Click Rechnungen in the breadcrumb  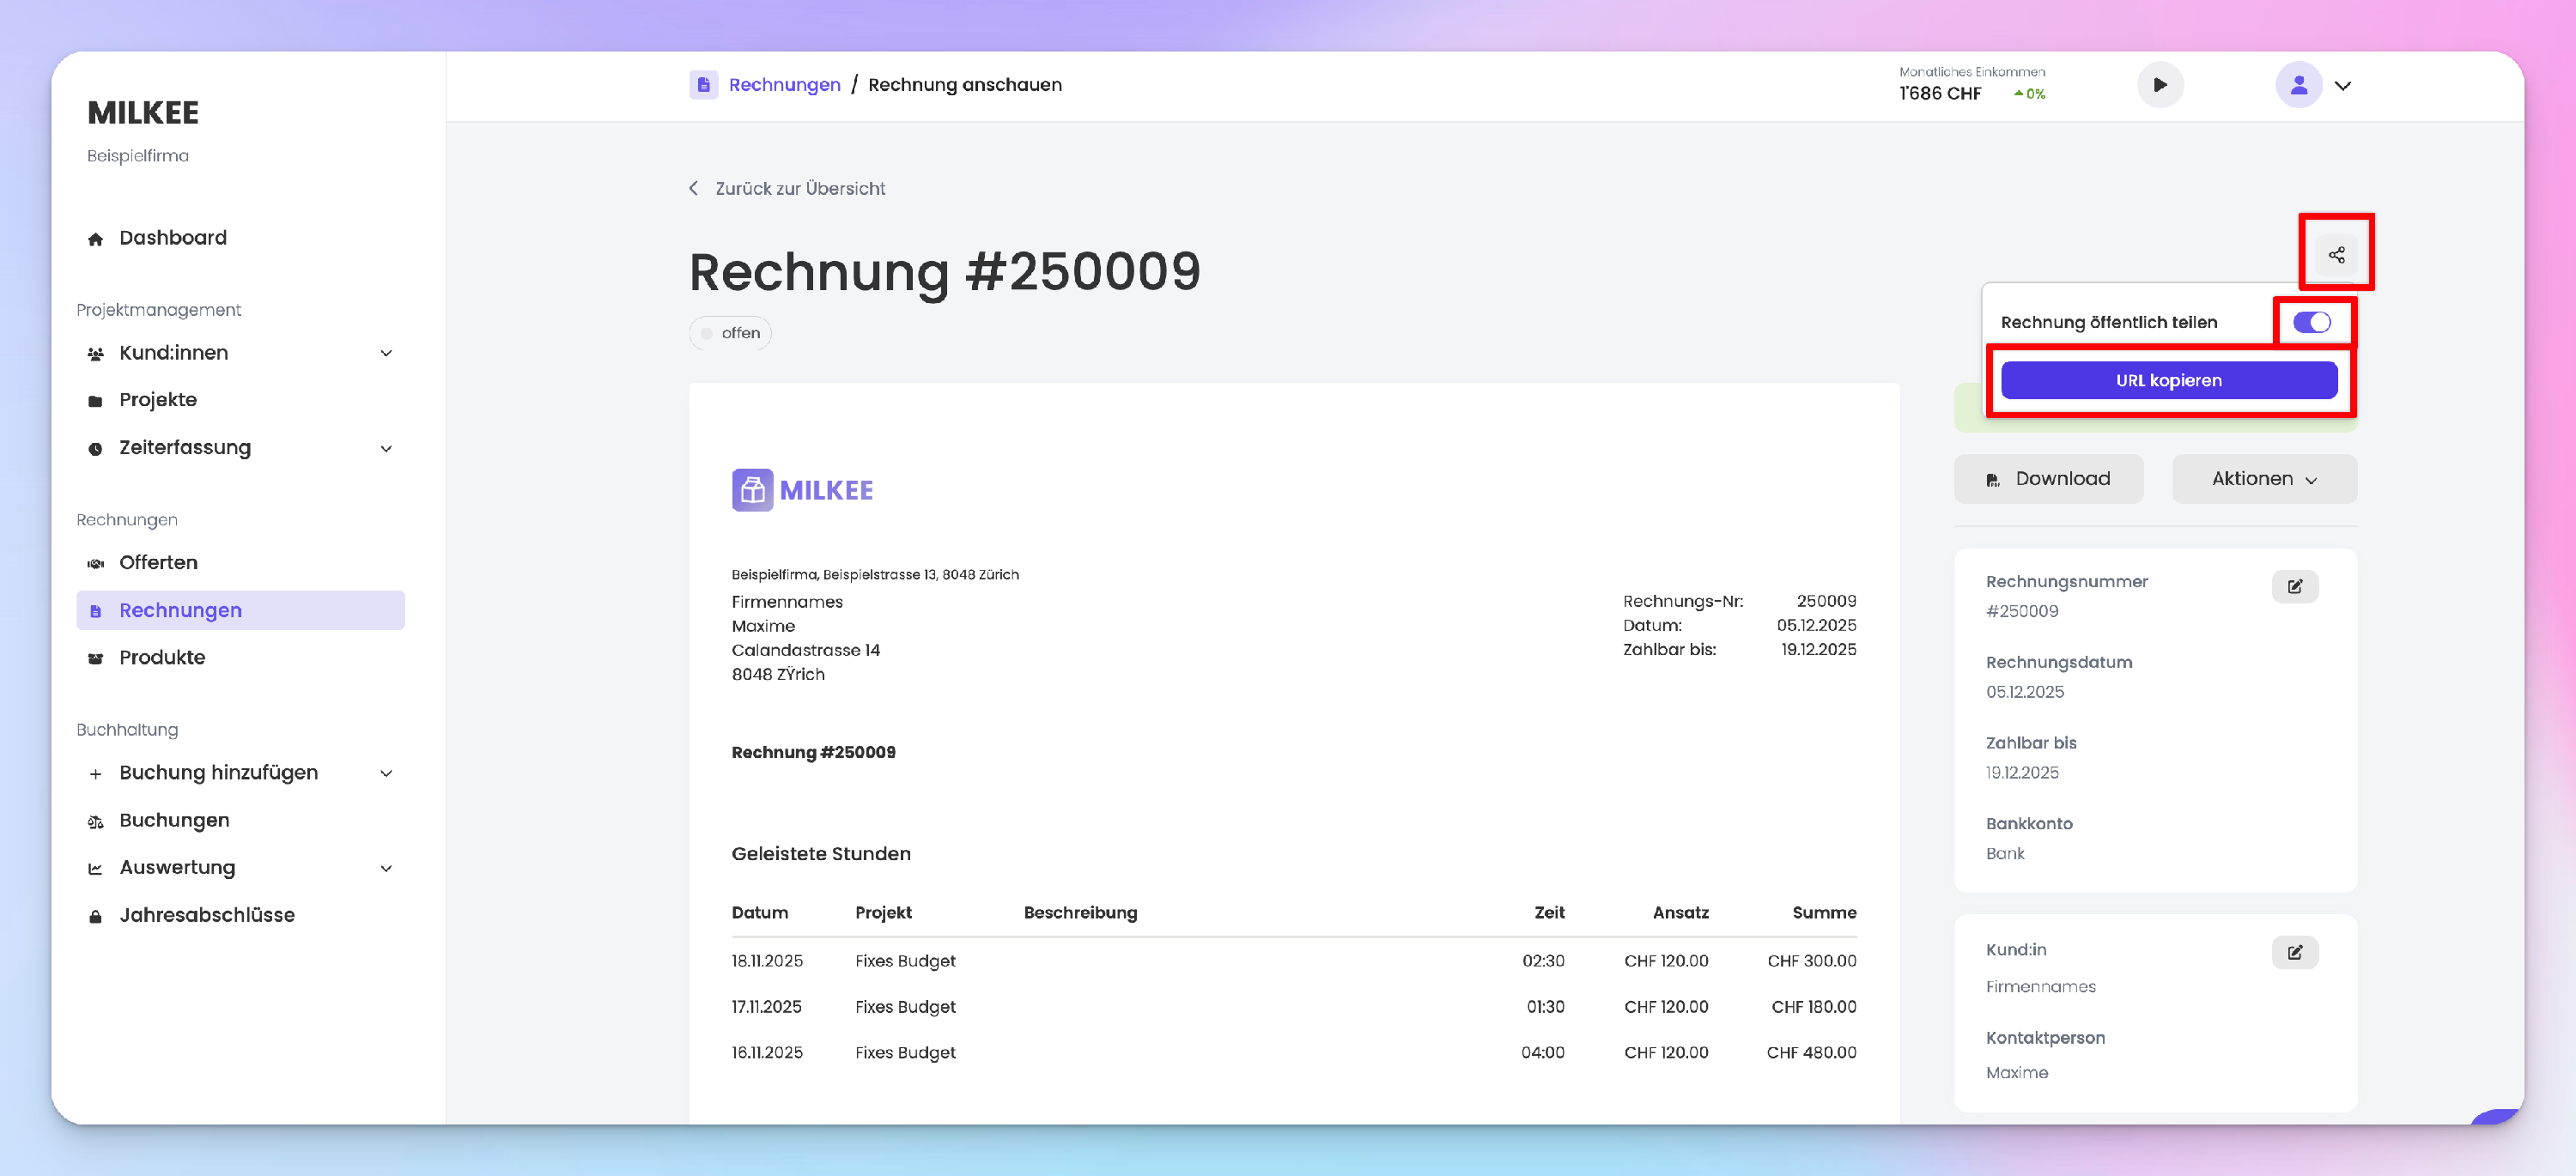[784, 85]
